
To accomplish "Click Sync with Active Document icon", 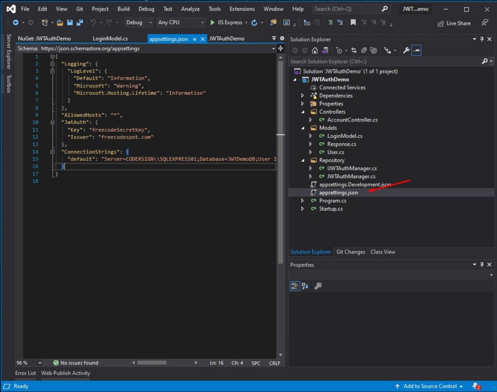I will coord(354,51).
